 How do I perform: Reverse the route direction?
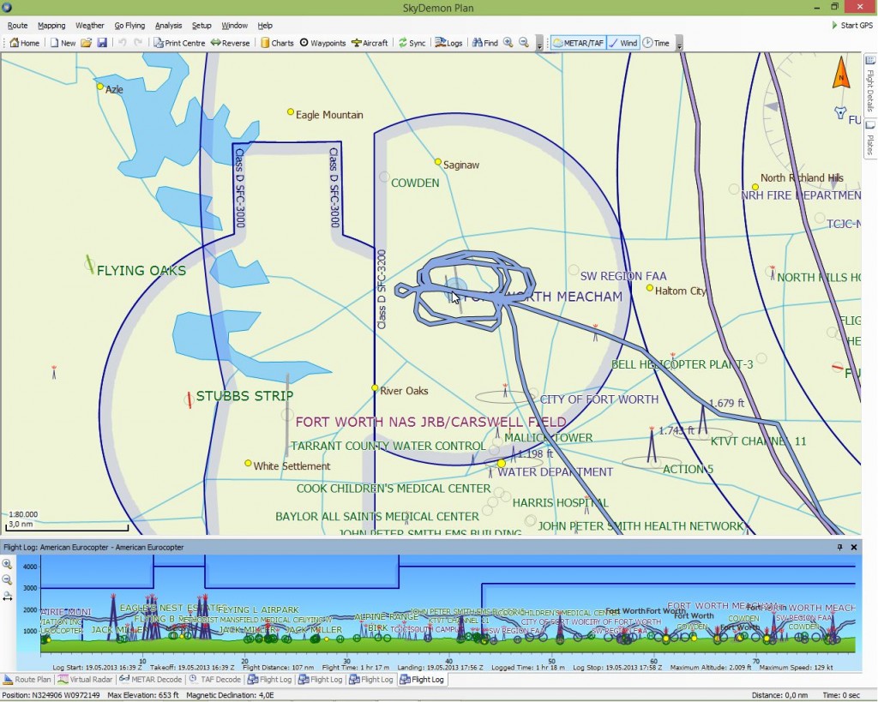pos(230,43)
